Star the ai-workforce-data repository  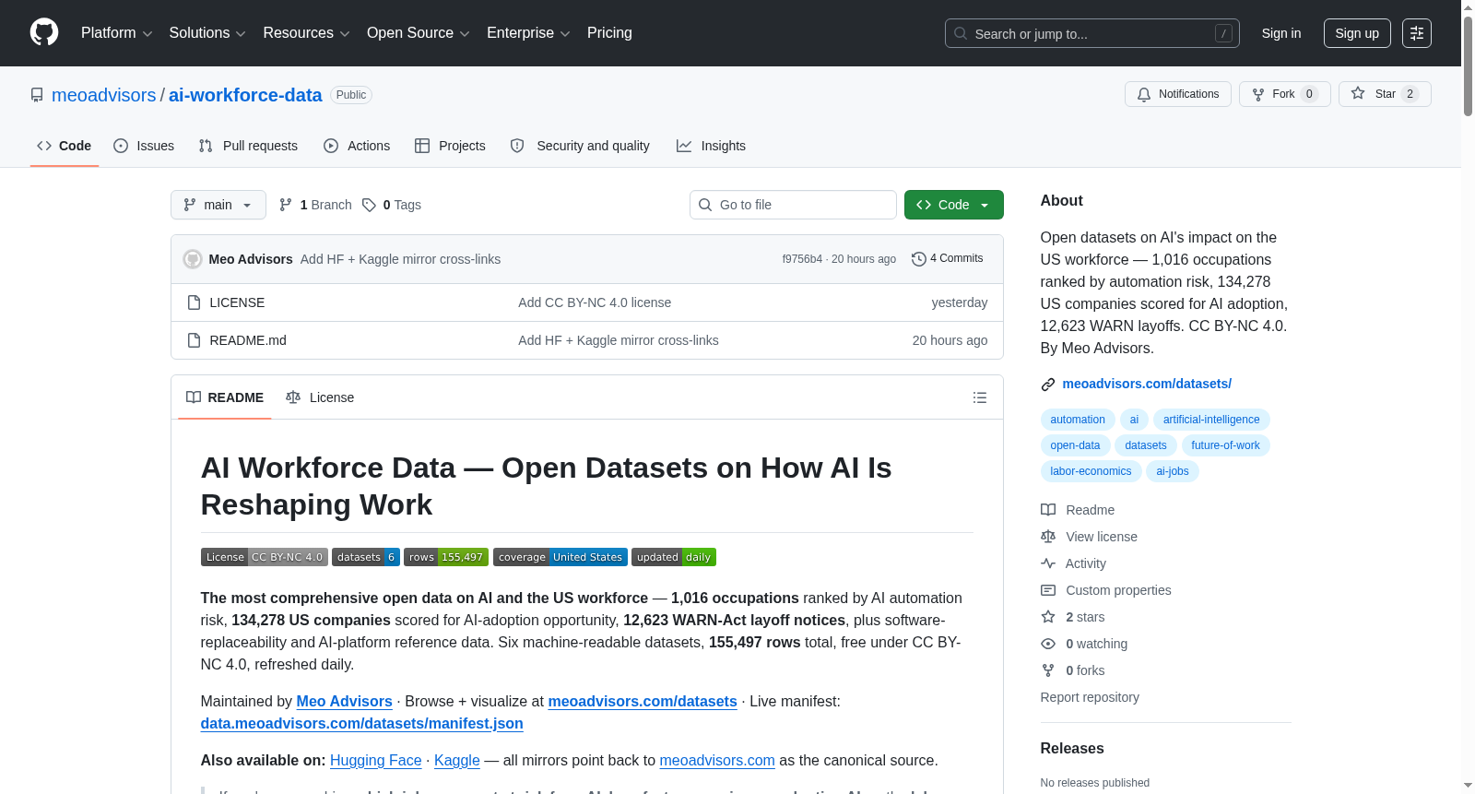click(1385, 94)
